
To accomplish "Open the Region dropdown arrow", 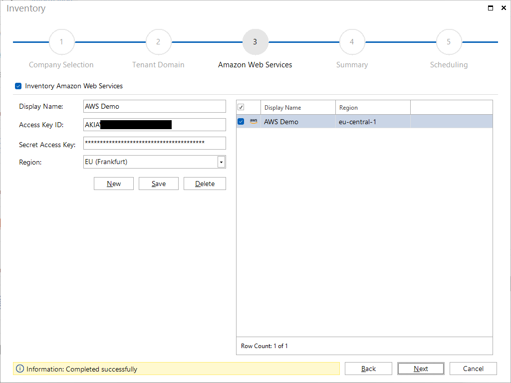I will [x=221, y=162].
